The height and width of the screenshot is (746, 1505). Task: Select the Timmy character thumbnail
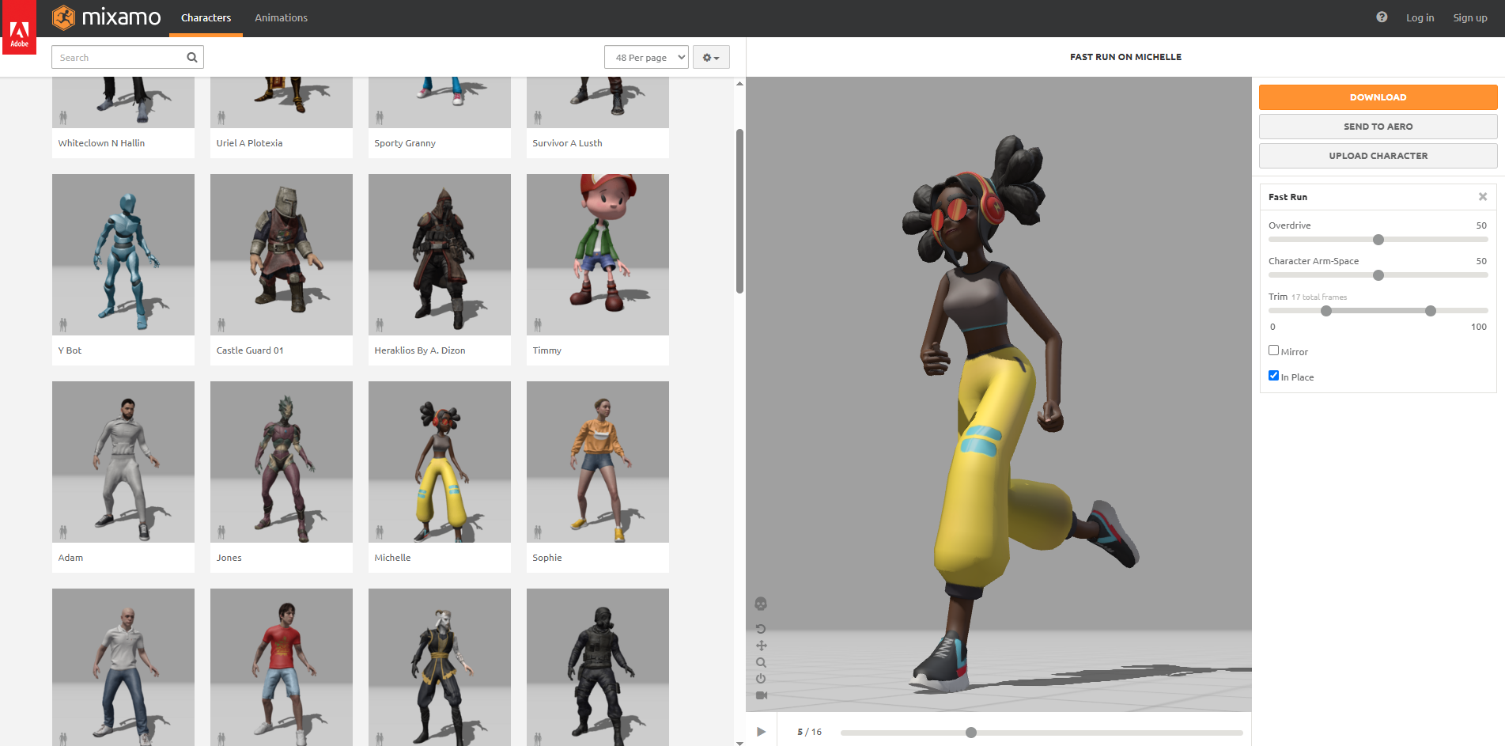coord(598,255)
